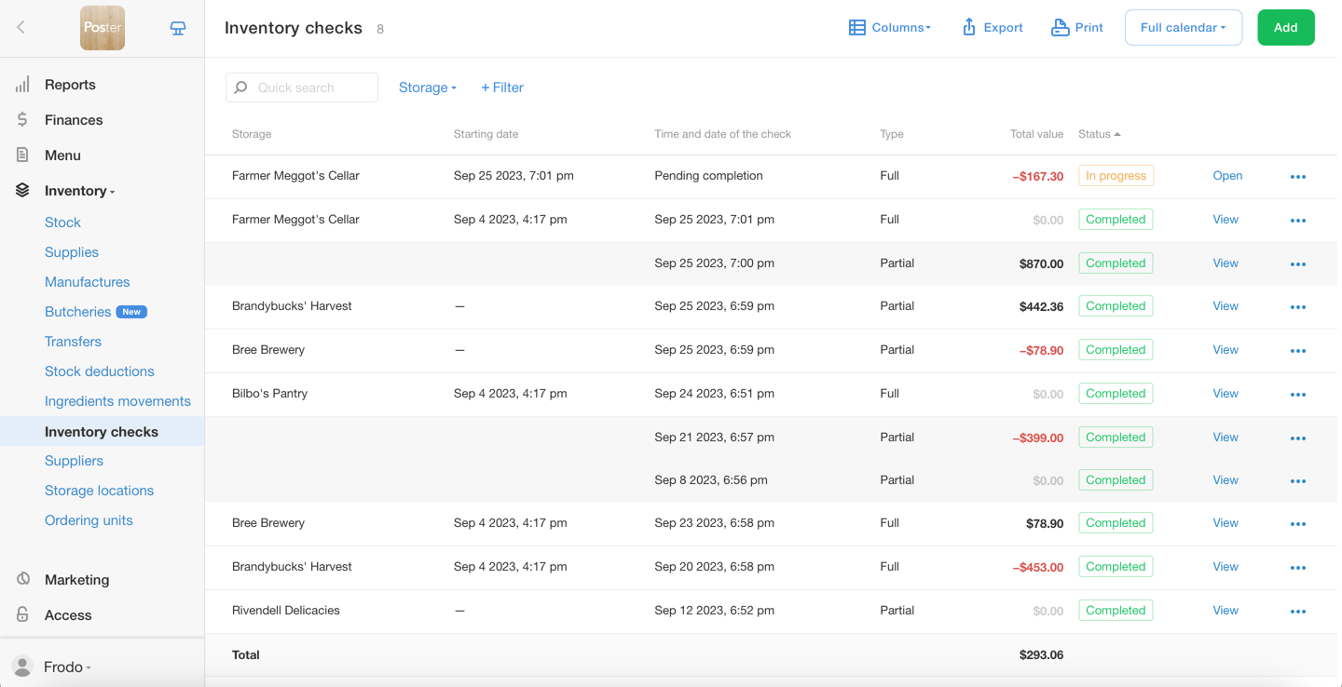Click the + Filter link
The image size is (1342, 687).
[502, 88]
